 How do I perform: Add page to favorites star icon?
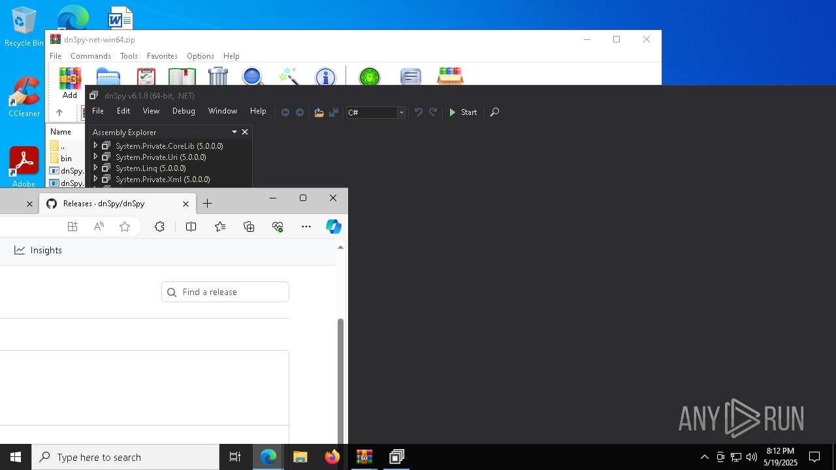pyautogui.click(x=125, y=227)
